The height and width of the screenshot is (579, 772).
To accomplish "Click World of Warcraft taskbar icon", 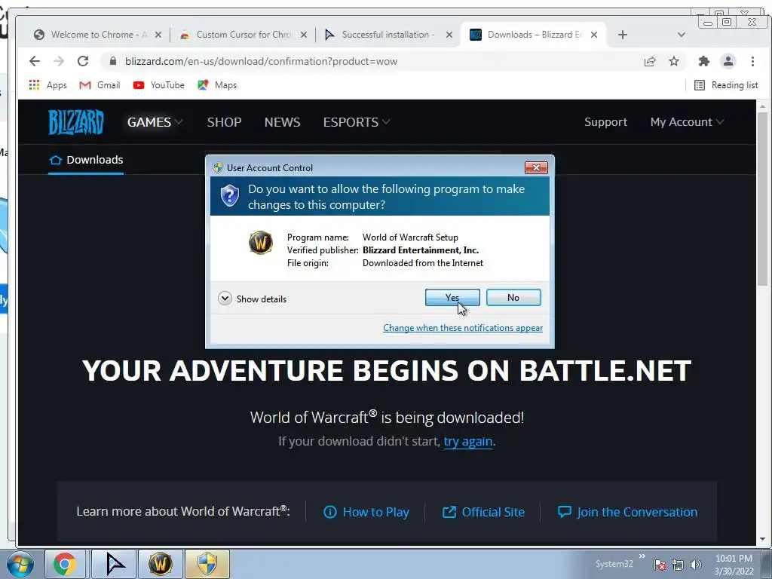I will (x=161, y=564).
